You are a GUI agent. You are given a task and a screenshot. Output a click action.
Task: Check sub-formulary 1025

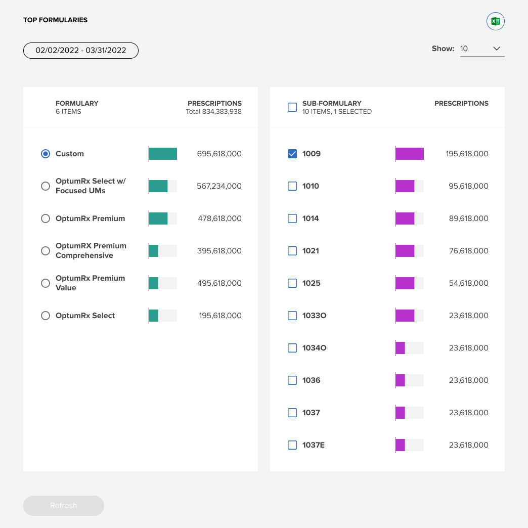pyautogui.click(x=292, y=283)
